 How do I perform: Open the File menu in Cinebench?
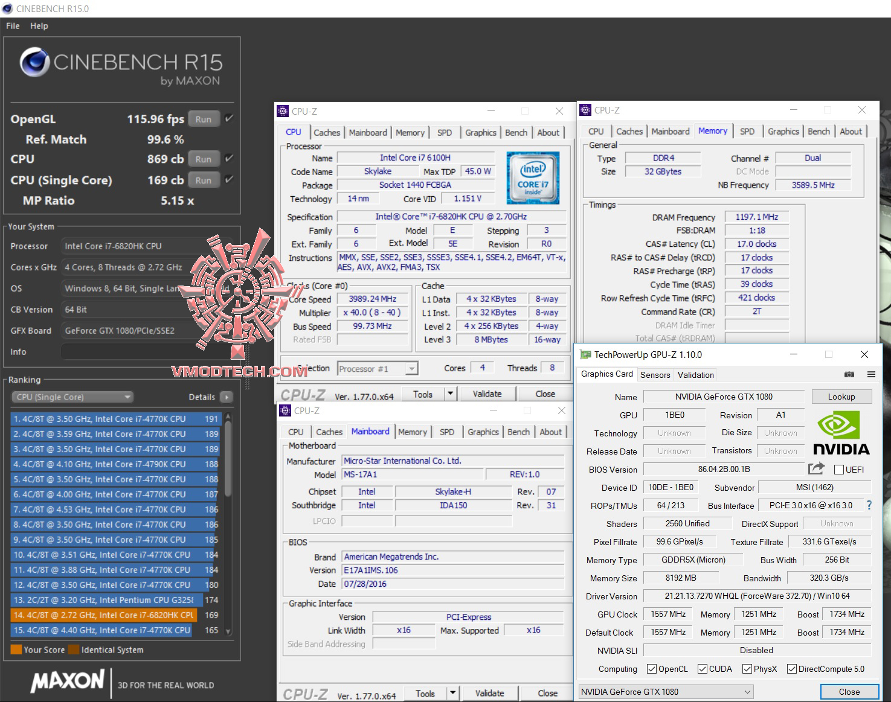13,26
